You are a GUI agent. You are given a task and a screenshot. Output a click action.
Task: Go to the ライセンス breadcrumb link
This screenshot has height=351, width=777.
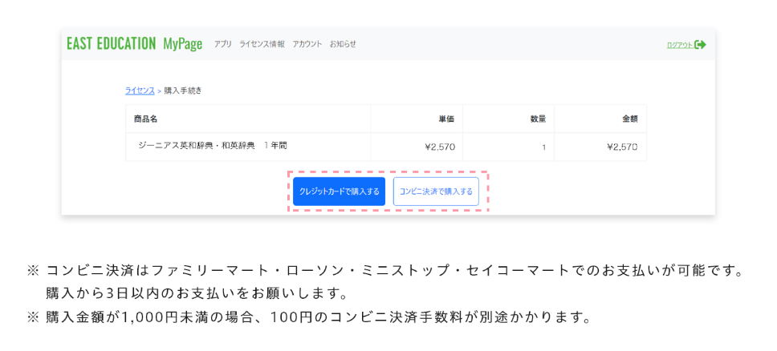[140, 91]
